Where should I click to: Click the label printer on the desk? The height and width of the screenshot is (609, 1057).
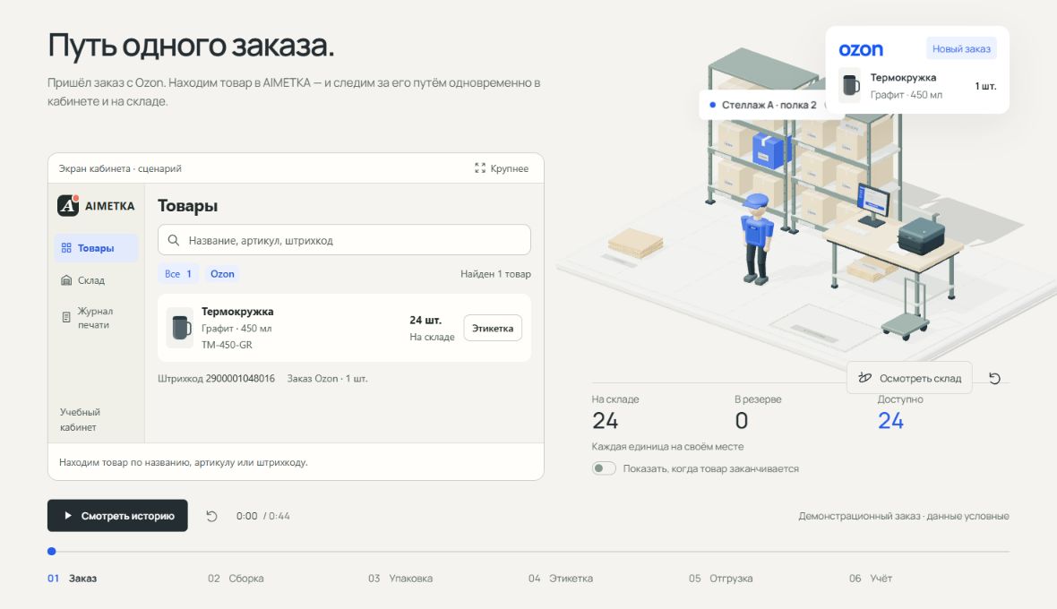(x=921, y=235)
